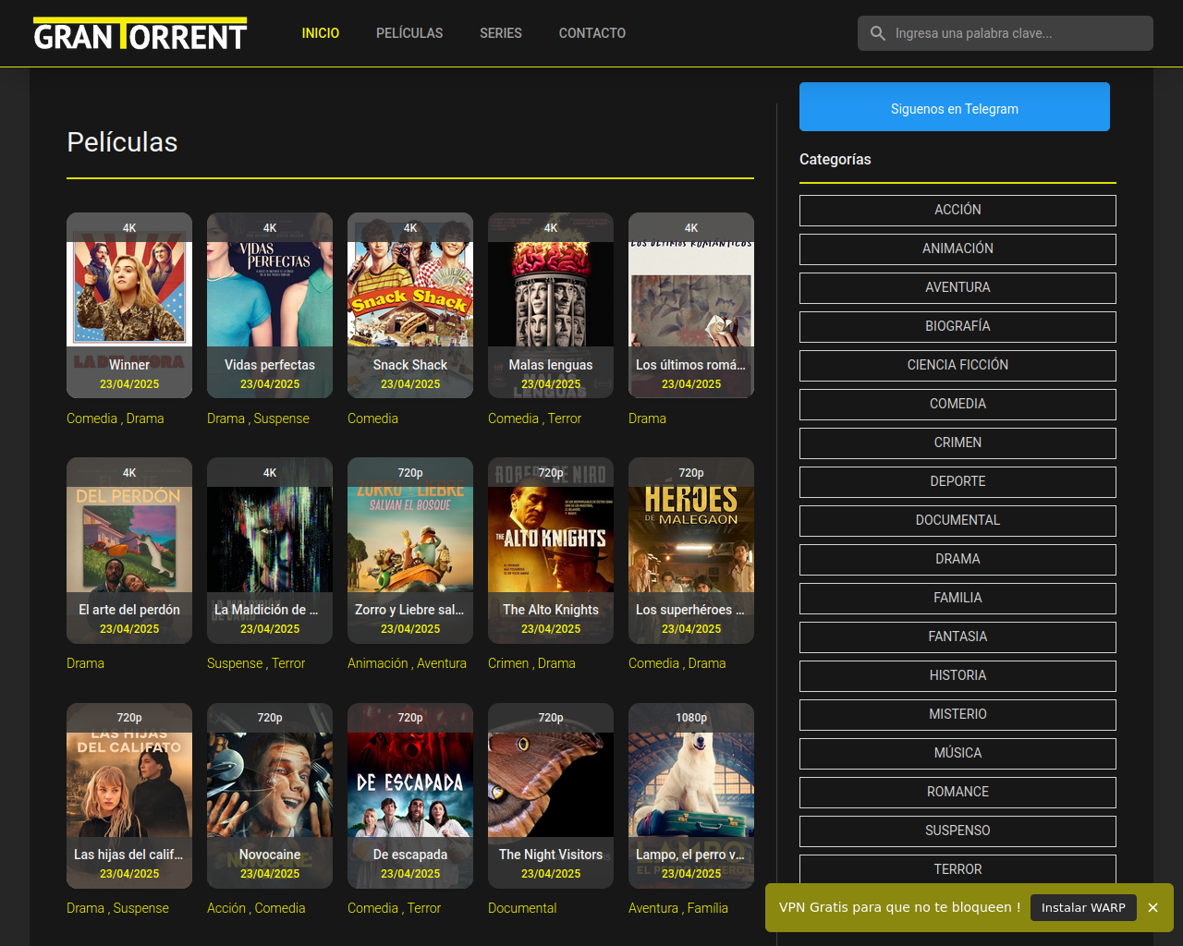Select the Acción category
This screenshot has height=946, width=1183.
pyautogui.click(x=957, y=211)
